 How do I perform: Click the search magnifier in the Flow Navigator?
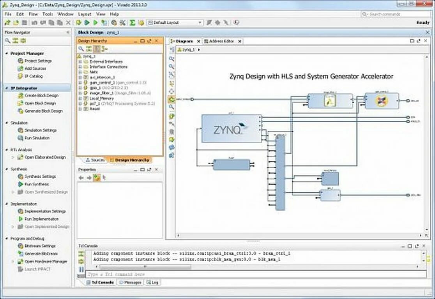click(x=7, y=41)
